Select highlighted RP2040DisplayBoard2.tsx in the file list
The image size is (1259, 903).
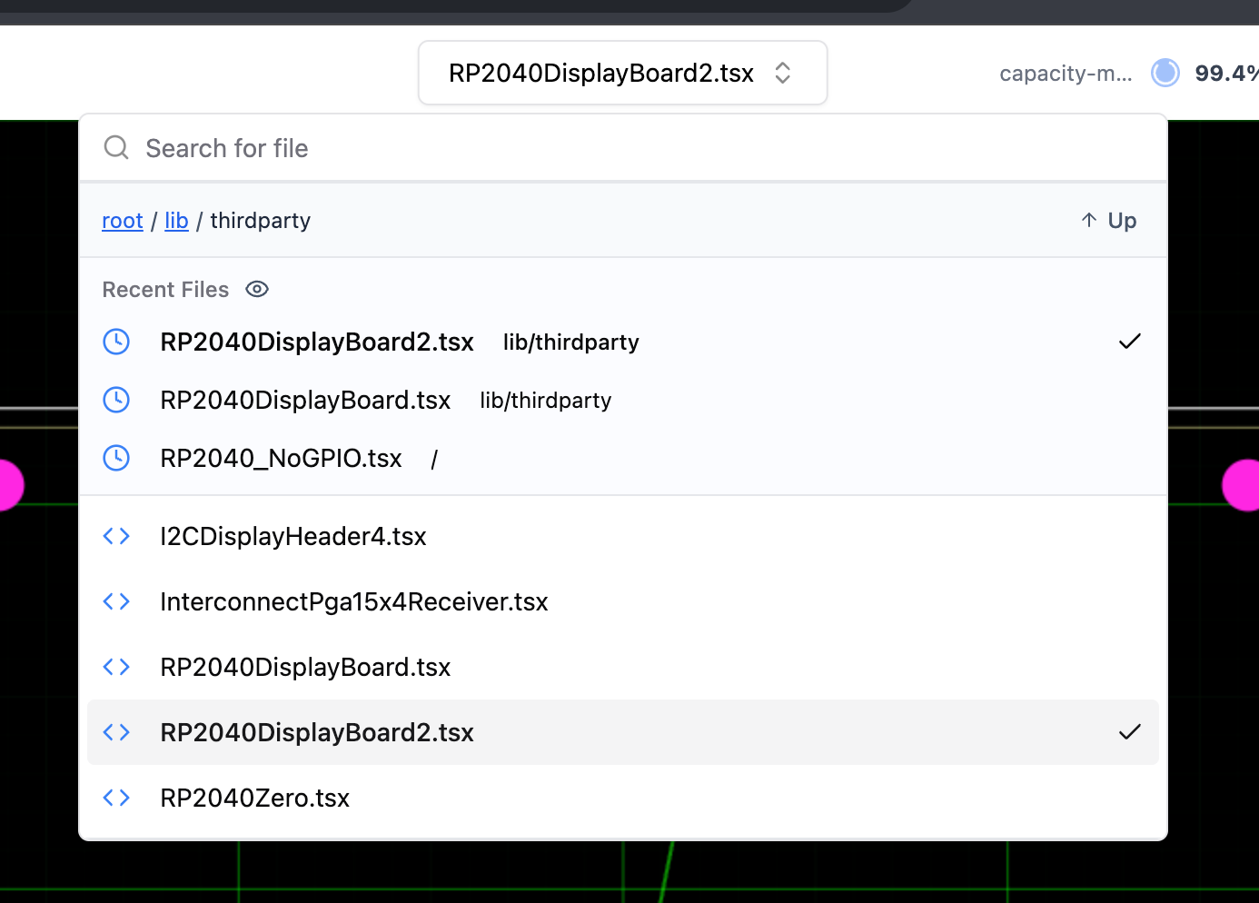(x=623, y=732)
